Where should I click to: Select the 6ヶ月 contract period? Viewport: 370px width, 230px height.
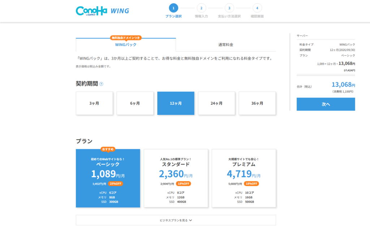[x=135, y=103]
